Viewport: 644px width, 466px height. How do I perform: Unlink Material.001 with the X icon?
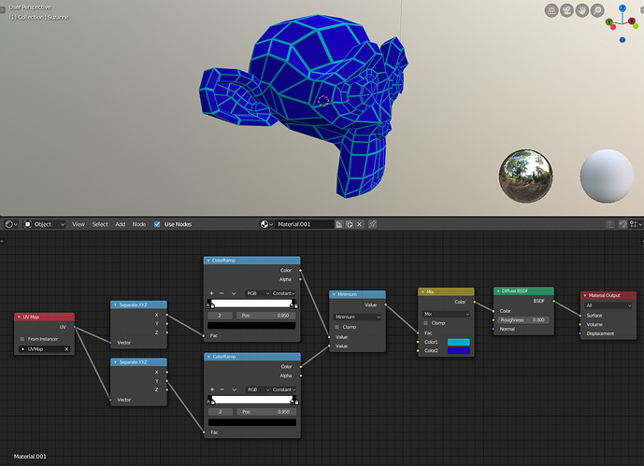click(360, 224)
